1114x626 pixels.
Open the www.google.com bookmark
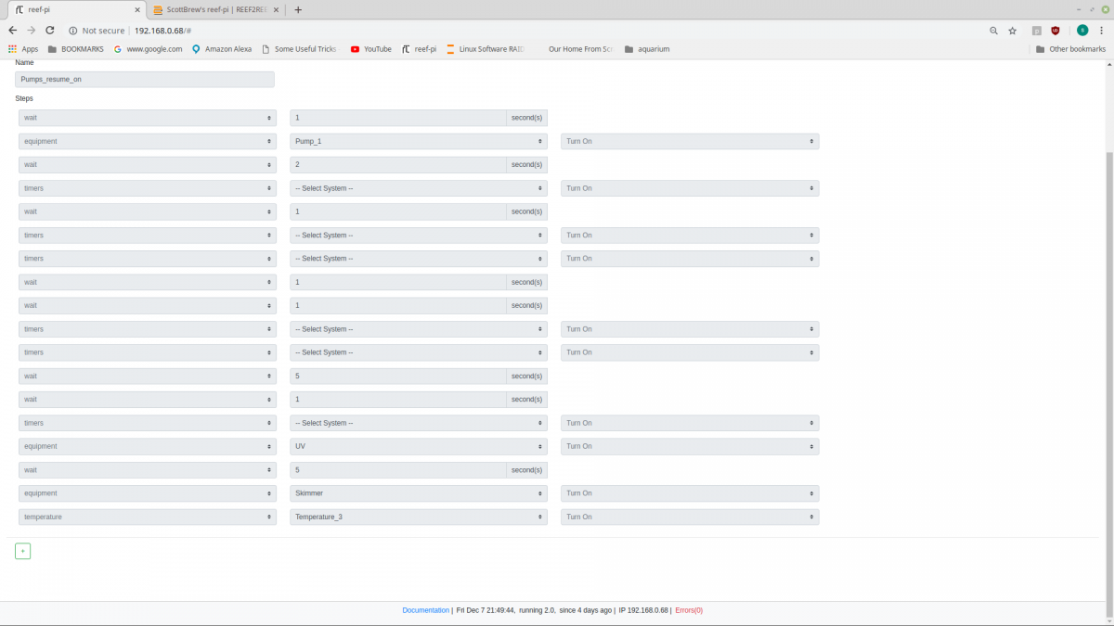click(148, 49)
